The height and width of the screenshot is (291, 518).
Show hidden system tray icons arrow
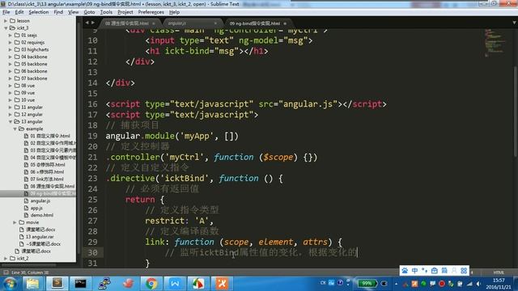coord(396,284)
